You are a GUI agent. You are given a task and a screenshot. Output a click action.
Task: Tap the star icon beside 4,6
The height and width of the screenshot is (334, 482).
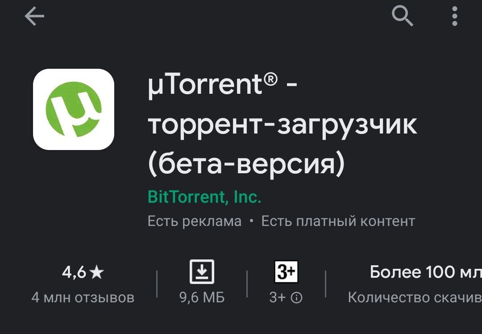(x=97, y=272)
